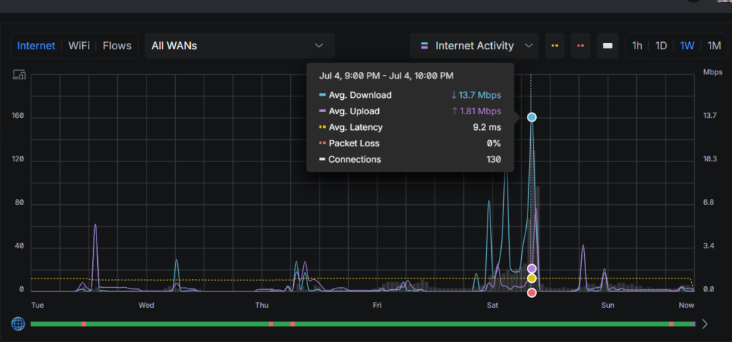Click the Fri label on x-axis

pyautogui.click(x=377, y=305)
